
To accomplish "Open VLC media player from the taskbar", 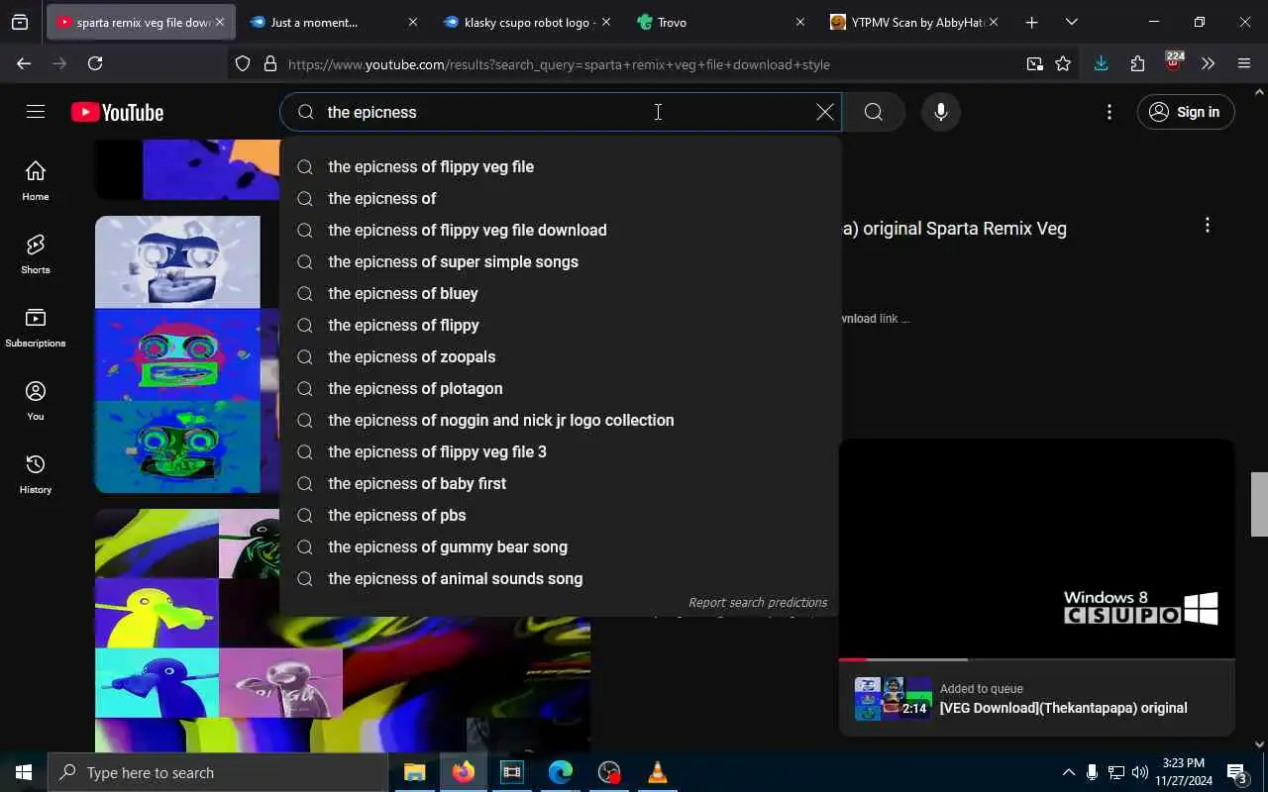I will (657, 772).
